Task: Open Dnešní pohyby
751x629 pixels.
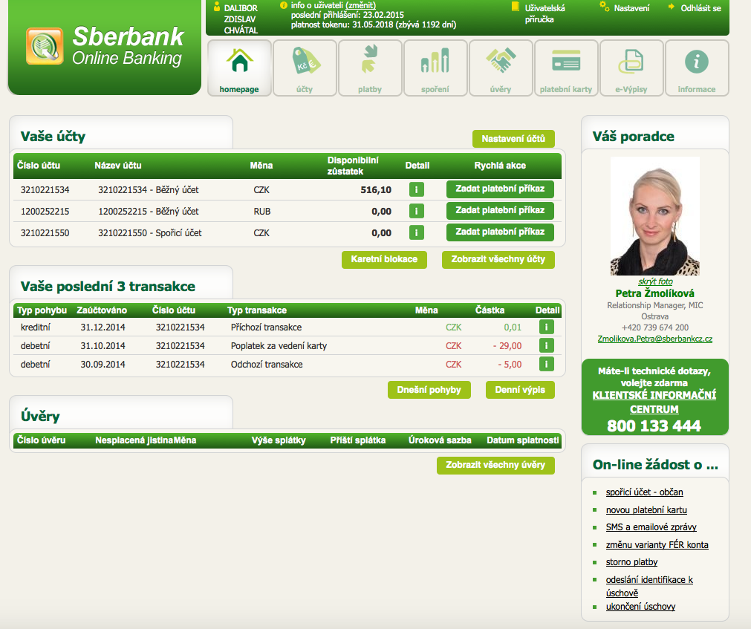Action: [429, 390]
